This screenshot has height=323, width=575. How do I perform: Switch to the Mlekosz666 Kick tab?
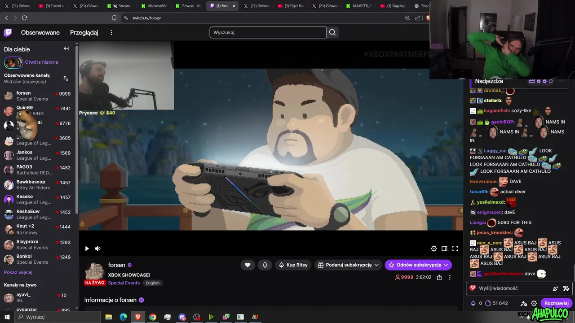(154, 6)
